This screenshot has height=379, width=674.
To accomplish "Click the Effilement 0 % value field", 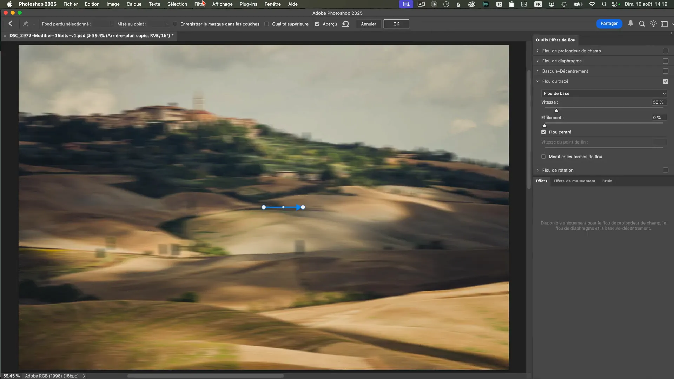I will (x=659, y=118).
